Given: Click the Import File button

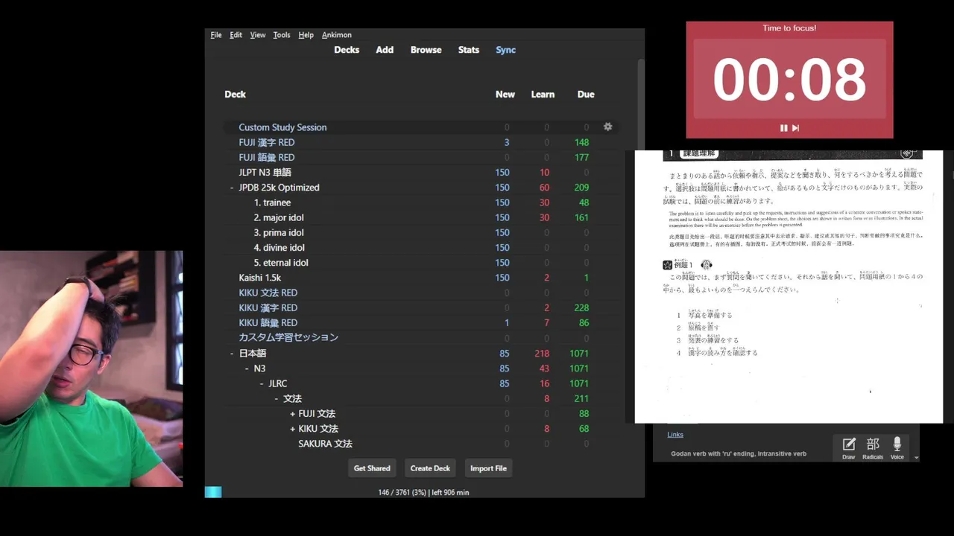Looking at the screenshot, I should (x=489, y=468).
